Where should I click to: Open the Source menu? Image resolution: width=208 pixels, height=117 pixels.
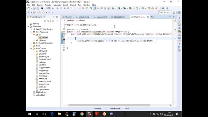40,5
